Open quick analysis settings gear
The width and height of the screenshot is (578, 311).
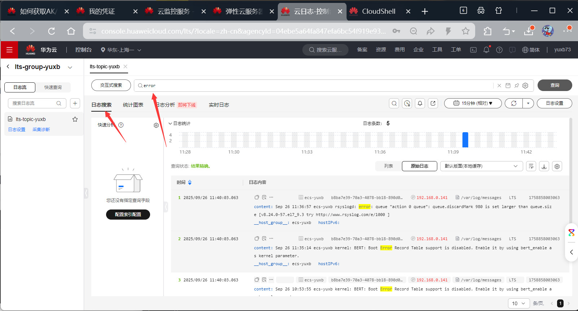tap(156, 125)
